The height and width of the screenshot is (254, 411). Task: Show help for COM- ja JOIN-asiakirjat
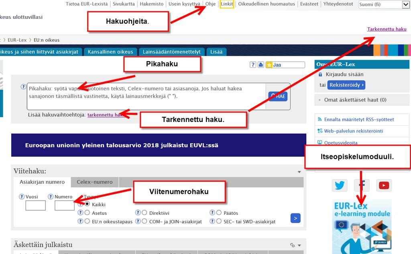[x=138, y=221]
